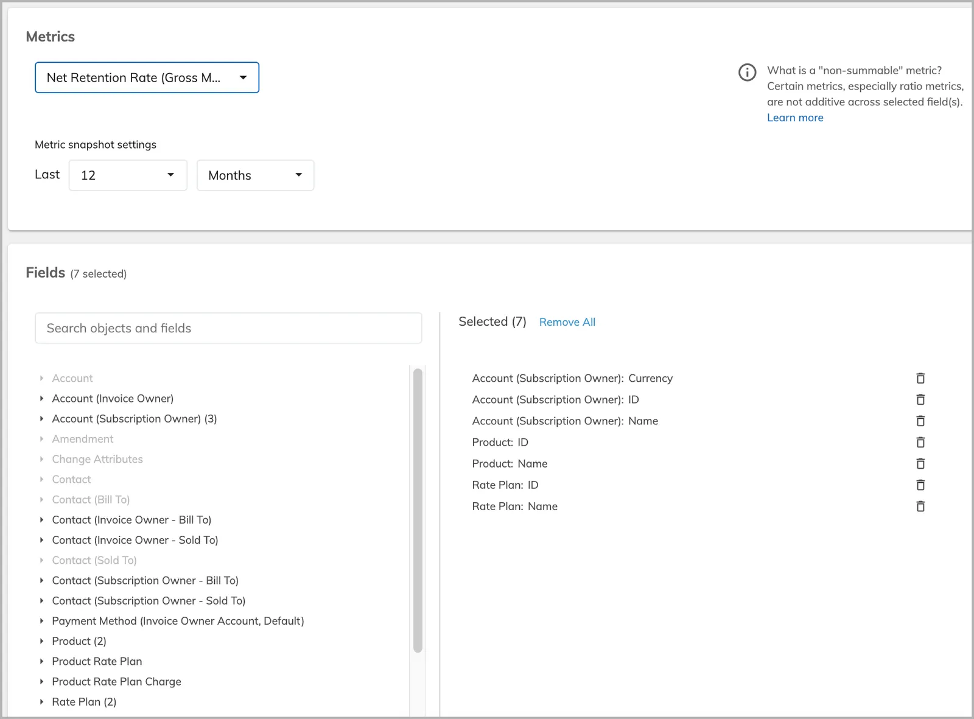Remove Rate Plan: Name using trash icon
Image resolution: width=974 pixels, height=719 pixels.
[920, 506]
